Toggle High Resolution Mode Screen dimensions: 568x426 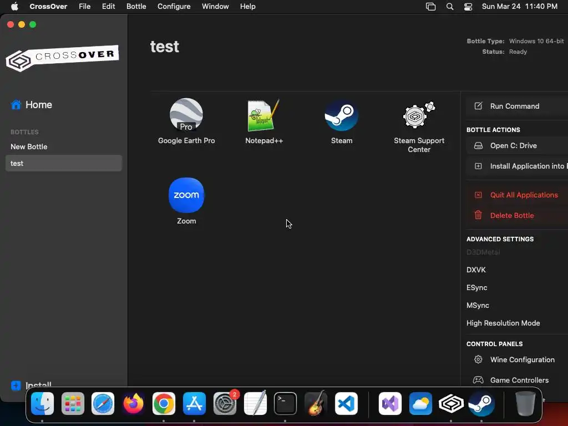pyautogui.click(x=503, y=323)
